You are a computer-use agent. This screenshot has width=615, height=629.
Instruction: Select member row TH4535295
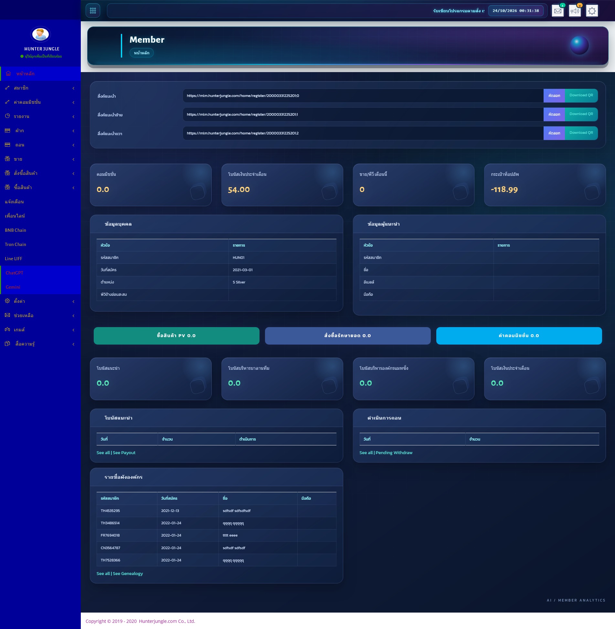click(x=216, y=511)
